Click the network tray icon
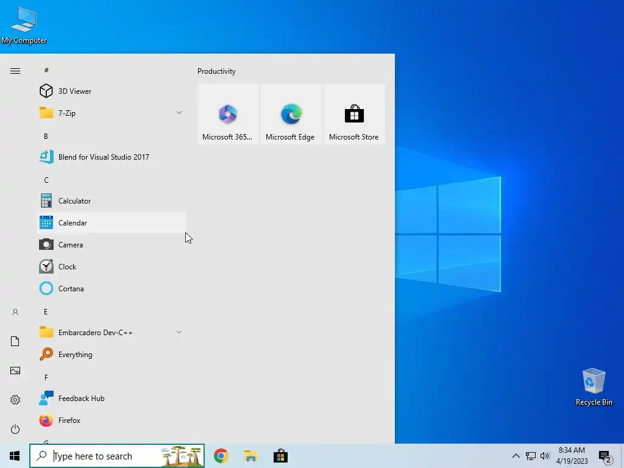This screenshot has height=468, width=624. tap(531, 456)
